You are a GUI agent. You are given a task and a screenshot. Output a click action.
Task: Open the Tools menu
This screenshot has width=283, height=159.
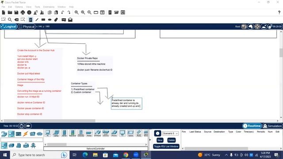coord(37,7)
